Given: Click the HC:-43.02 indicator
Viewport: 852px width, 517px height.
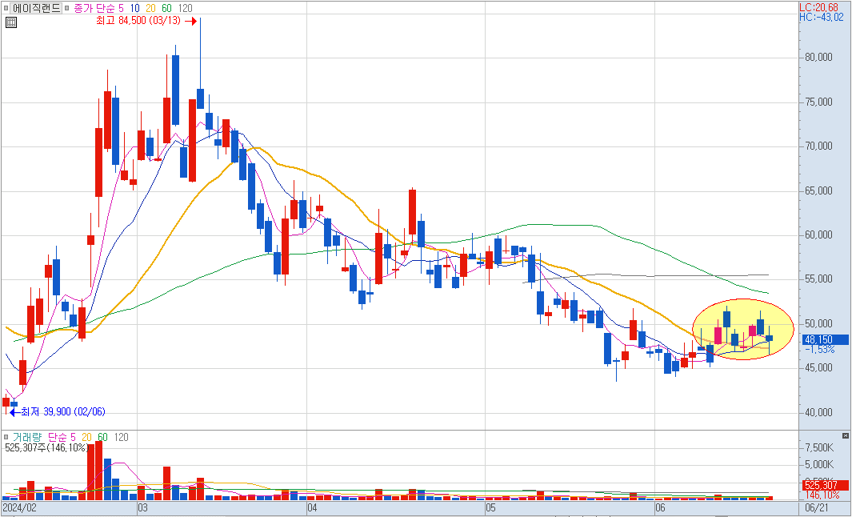Looking at the screenshot, I should pyautogui.click(x=822, y=17).
